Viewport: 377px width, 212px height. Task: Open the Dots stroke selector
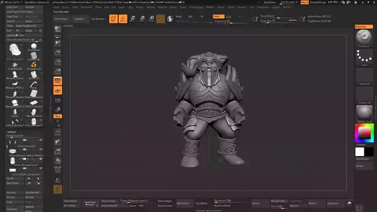click(x=364, y=57)
